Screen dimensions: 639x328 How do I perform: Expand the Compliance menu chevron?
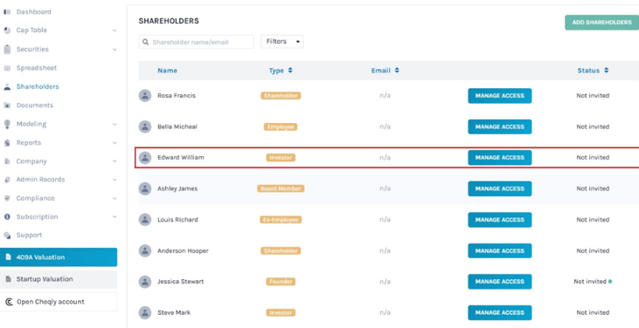115,198
